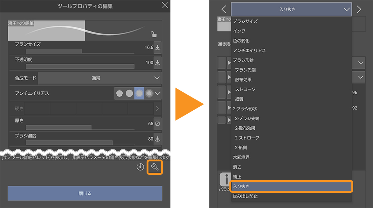
Task: Select the weak anti-aliasing option
Action: point(129,93)
